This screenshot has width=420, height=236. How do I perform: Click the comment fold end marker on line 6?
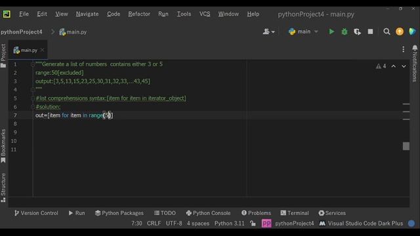click(33, 107)
